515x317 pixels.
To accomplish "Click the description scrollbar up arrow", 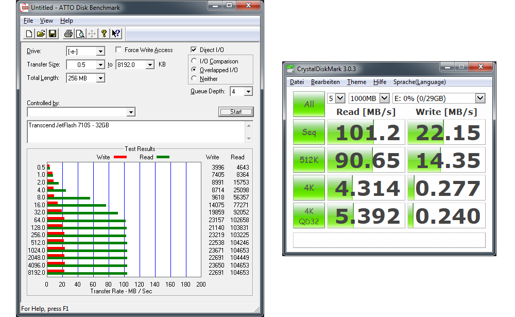I will (x=249, y=126).
